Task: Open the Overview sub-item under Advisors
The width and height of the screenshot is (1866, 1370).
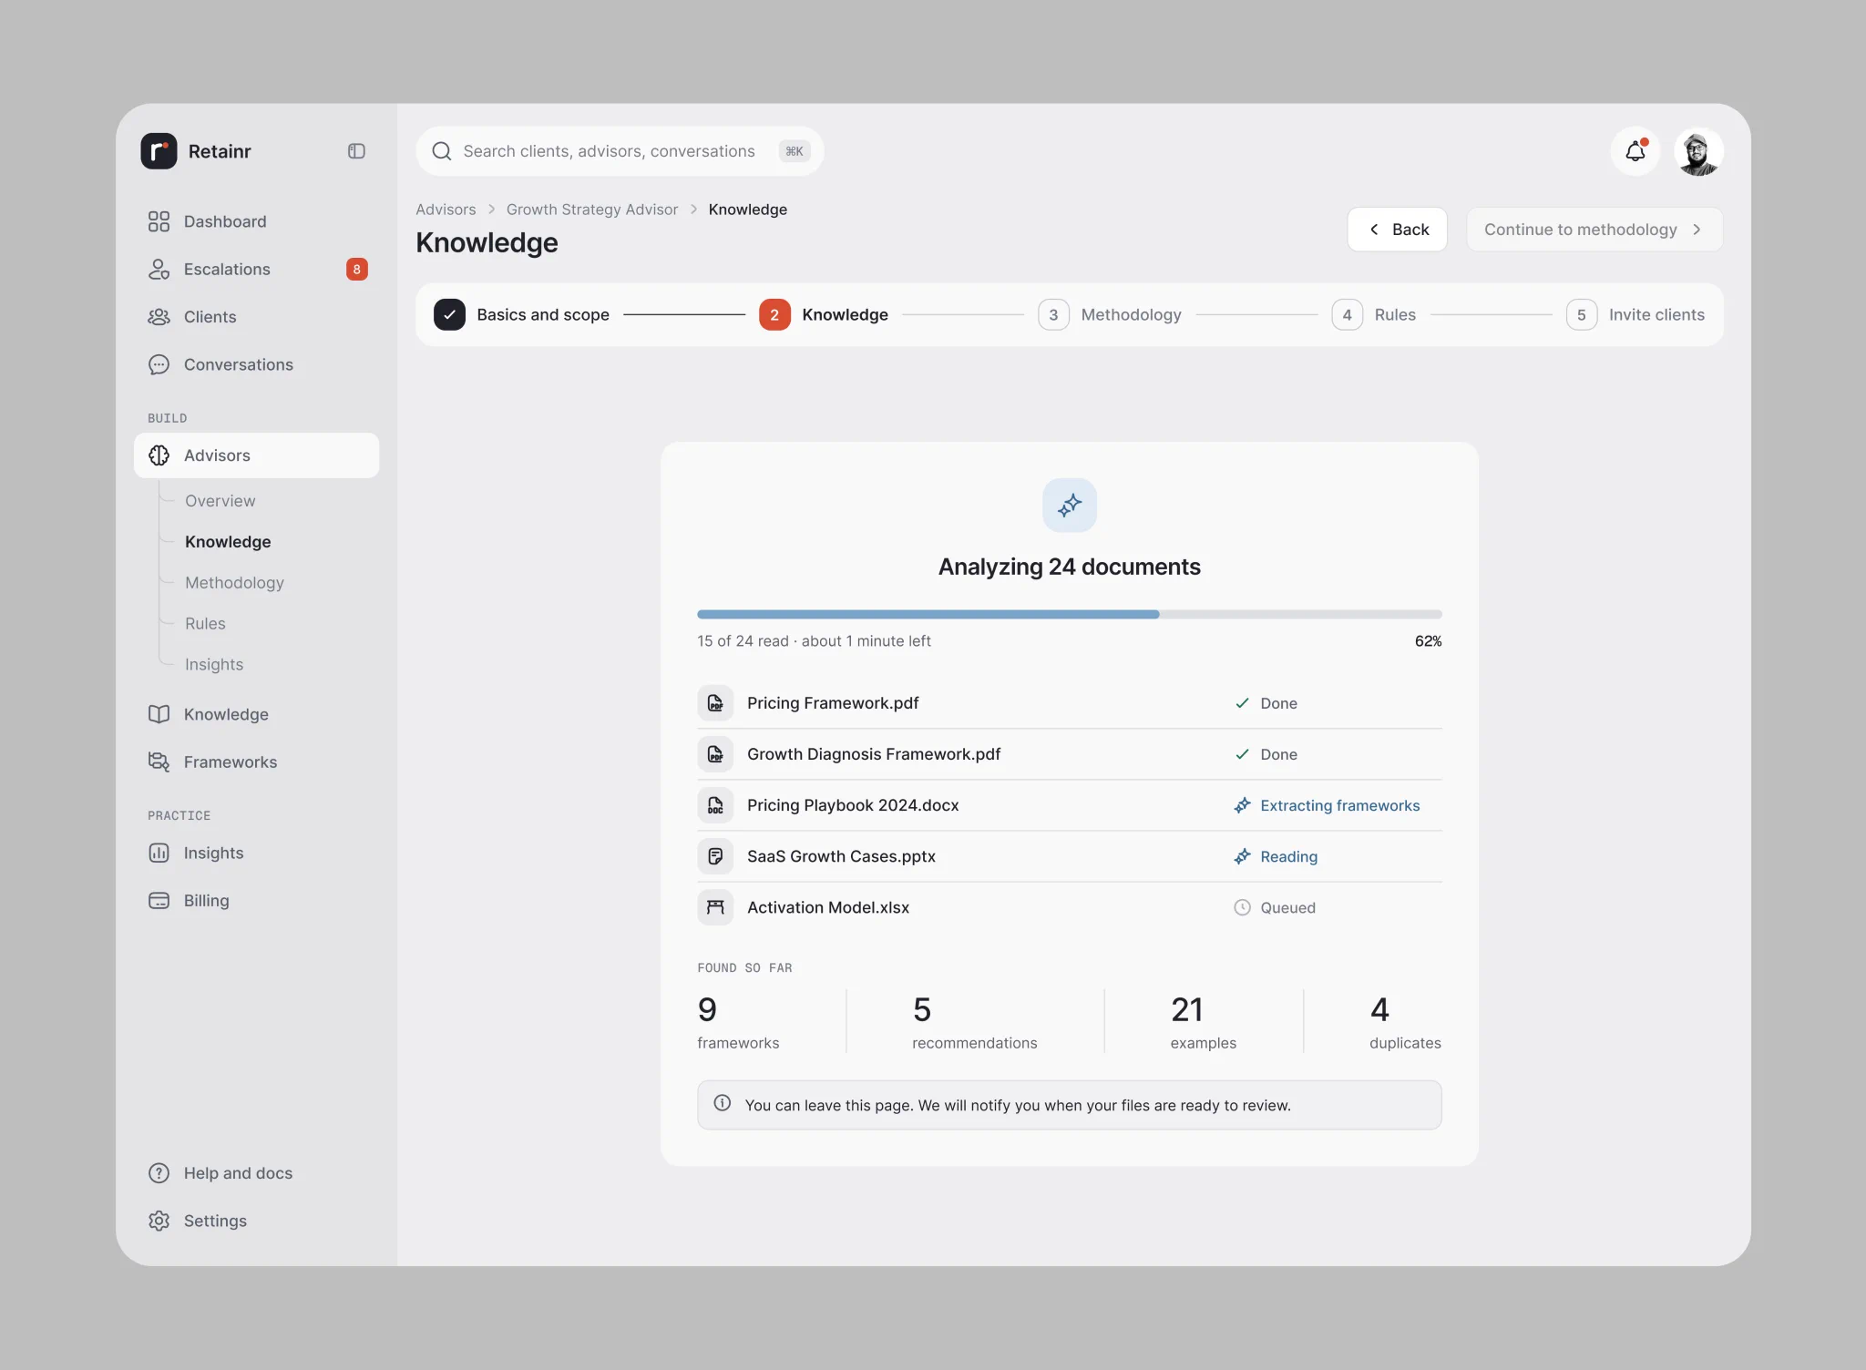Action: [x=220, y=501]
